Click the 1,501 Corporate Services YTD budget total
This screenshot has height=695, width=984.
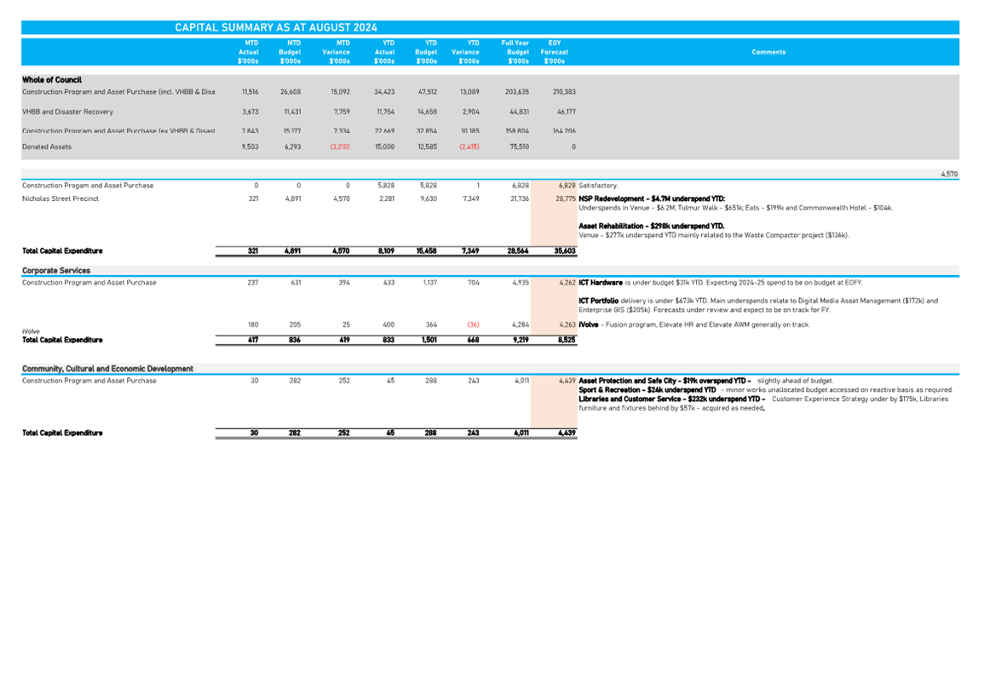(429, 340)
